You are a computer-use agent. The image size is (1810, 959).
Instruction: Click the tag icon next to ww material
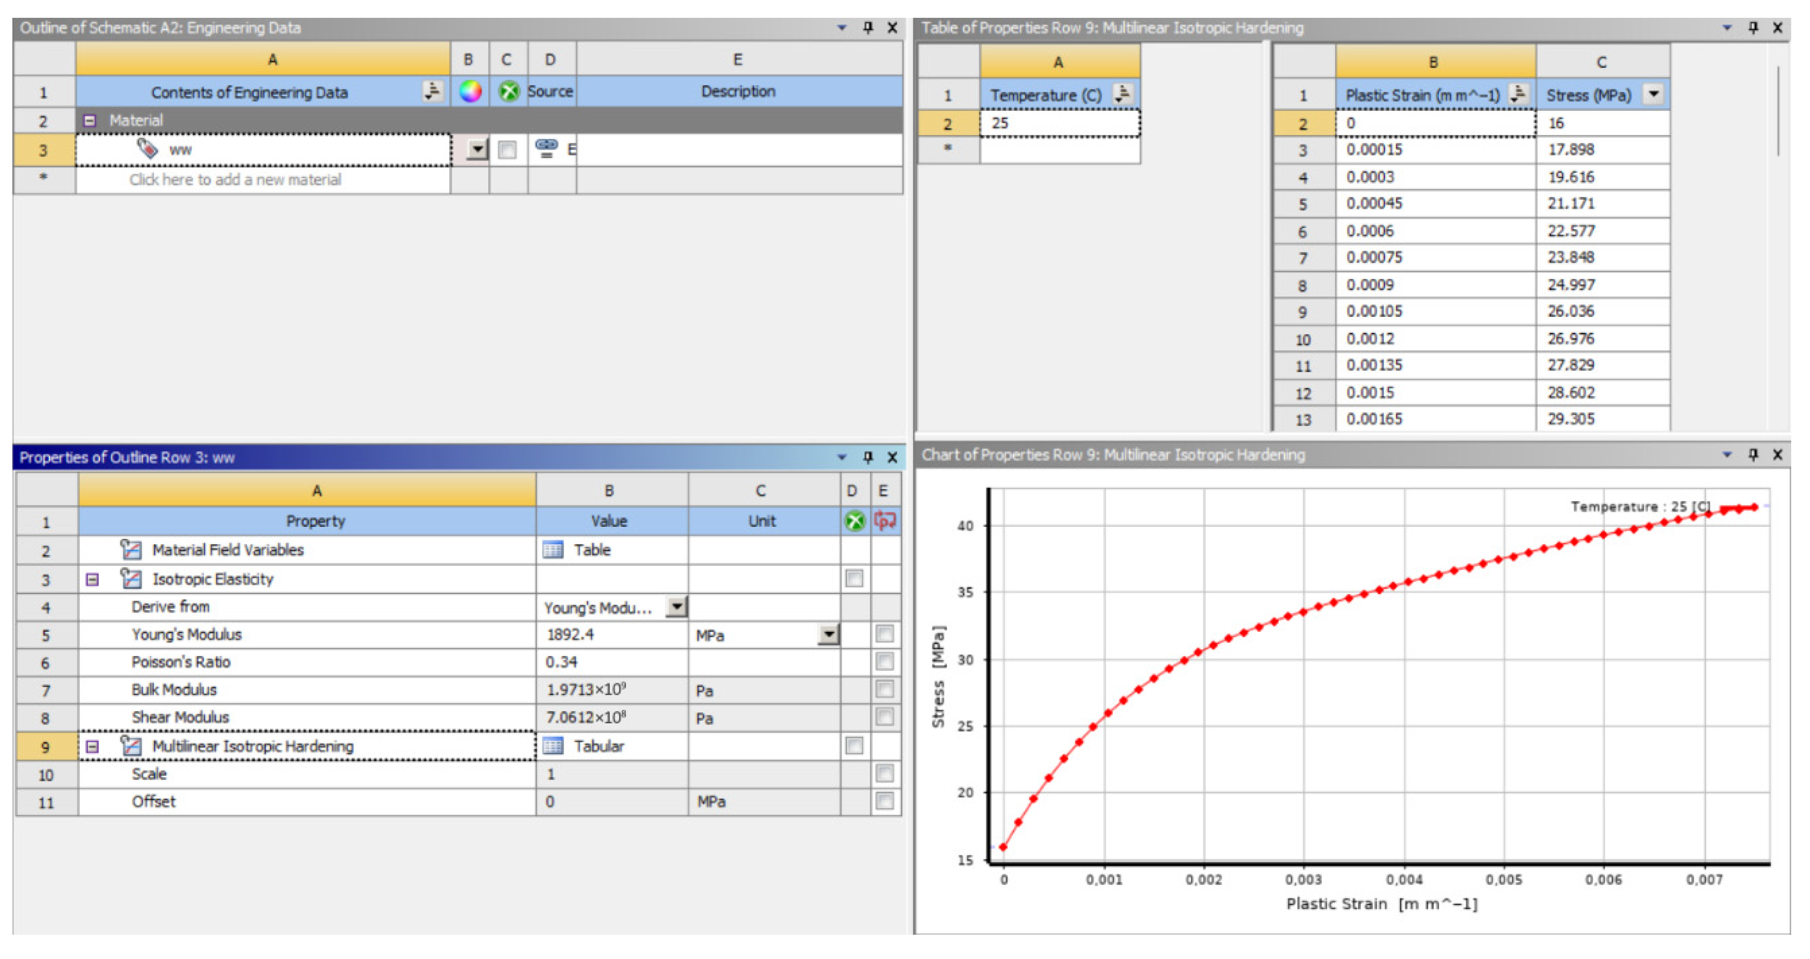click(x=147, y=149)
